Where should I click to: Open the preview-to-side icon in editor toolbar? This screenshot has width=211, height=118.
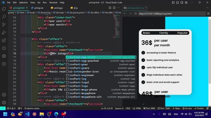(x=110, y=8)
